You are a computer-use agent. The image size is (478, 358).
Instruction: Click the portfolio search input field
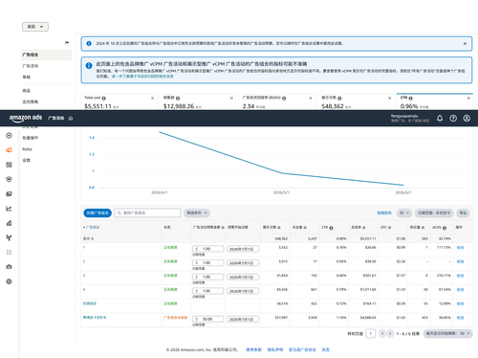pyautogui.click(x=148, y=213)
